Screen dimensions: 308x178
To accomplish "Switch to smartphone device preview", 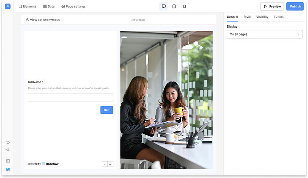I will coord(184,6).
